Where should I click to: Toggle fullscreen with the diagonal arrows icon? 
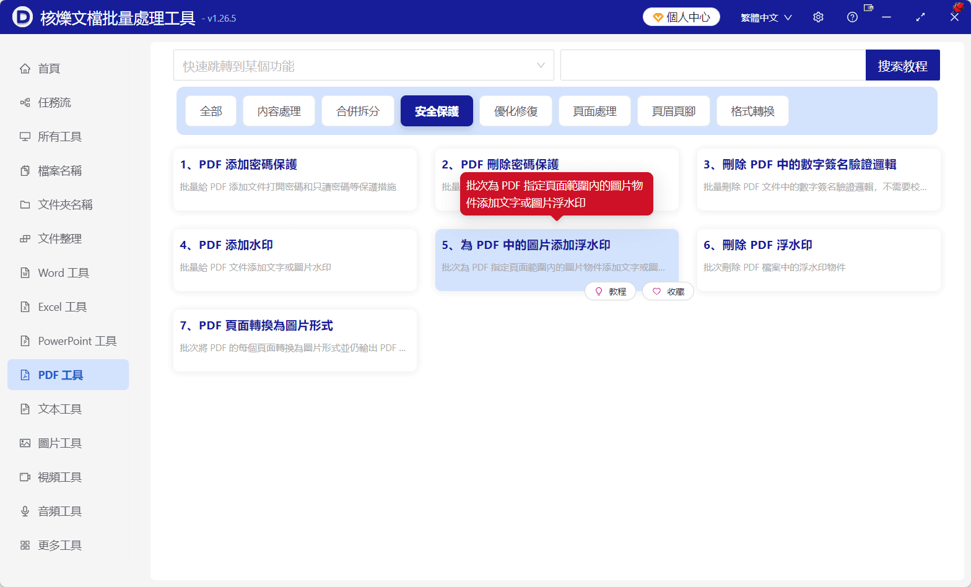pyautogui.click(x=920, y=17)
